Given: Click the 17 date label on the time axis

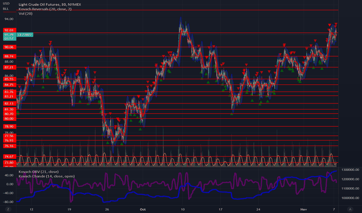Looking at the screenshot, I should 221,209.
